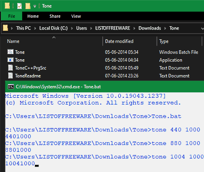Click the tone 880 1000 command line
Screen dimensions: 204x172
coord(102,143)
